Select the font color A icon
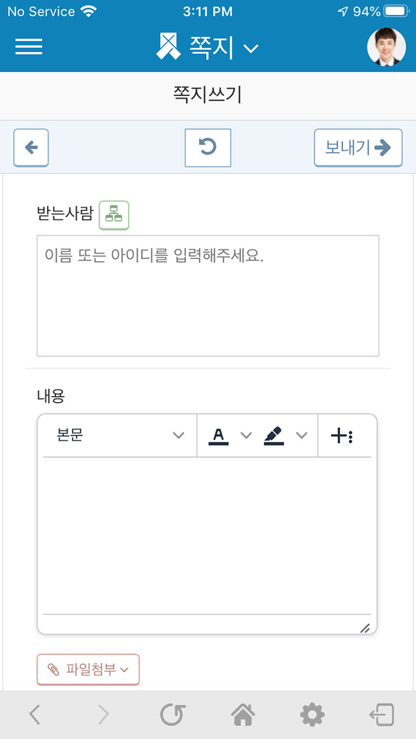Screen dimensions: 416x739 pyautogui.click(x=218, y=436)
